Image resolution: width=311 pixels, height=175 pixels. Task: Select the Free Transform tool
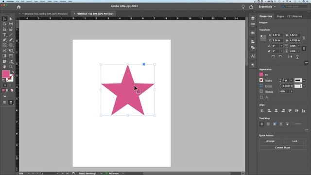coord(11,51)
